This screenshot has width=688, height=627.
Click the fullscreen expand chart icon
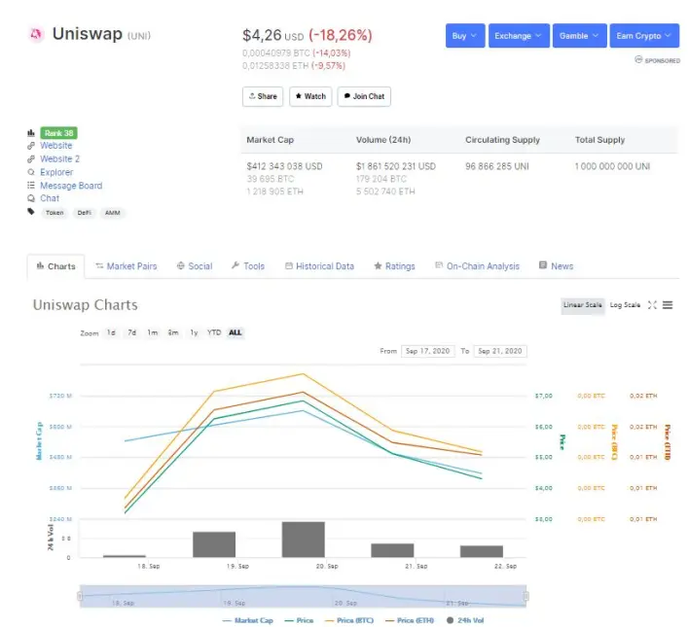[x=652, y=305]
